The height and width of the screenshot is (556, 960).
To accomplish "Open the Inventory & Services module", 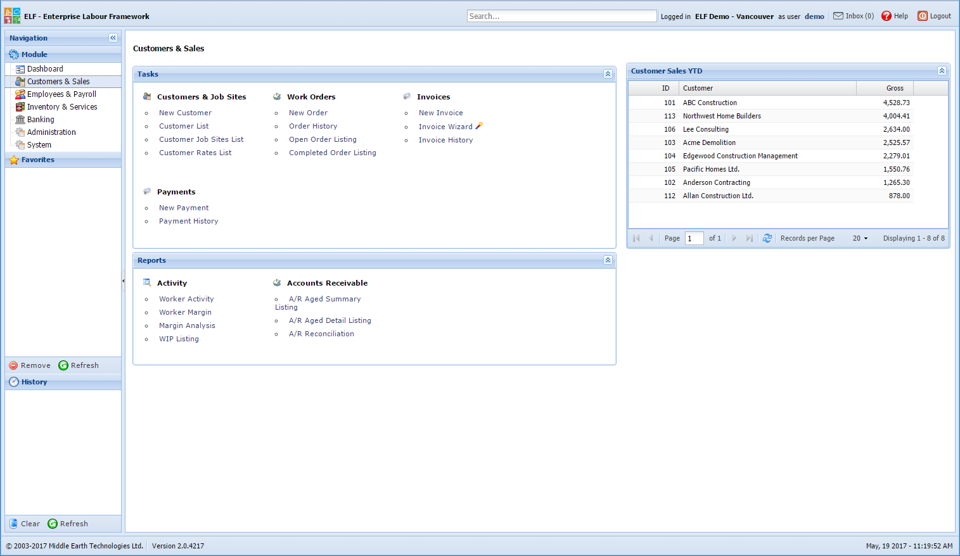I will 61,106.
